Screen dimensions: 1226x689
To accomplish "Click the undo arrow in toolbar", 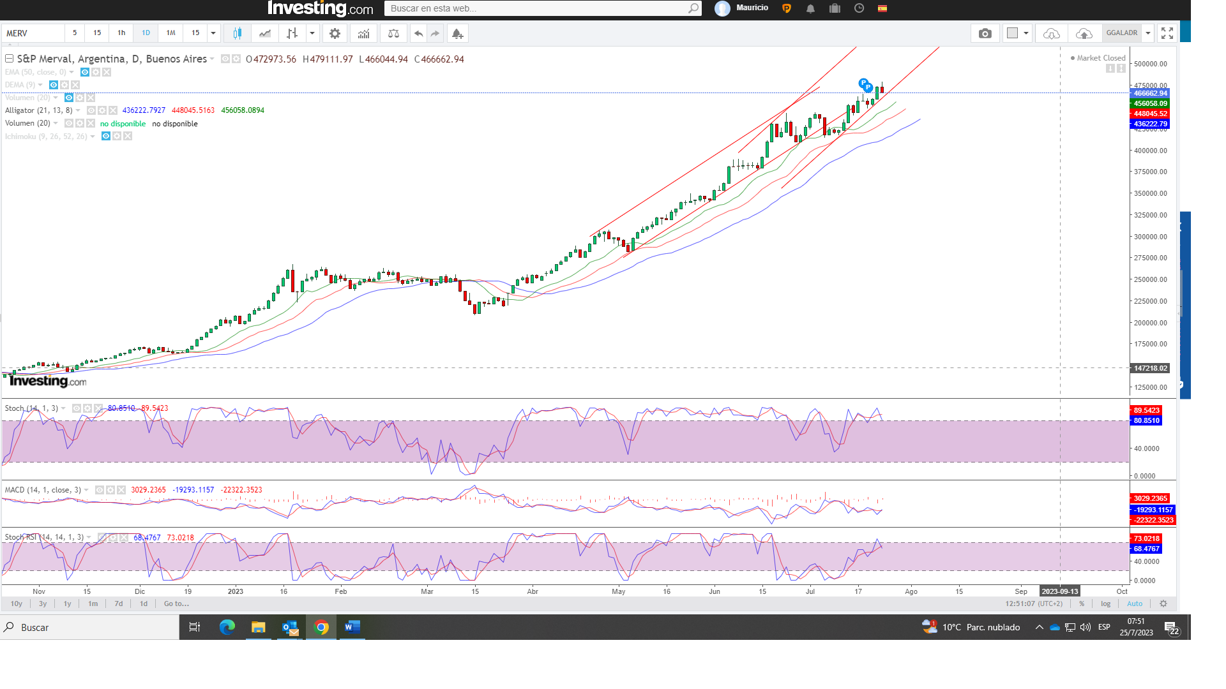I will [x=418, y=33].
